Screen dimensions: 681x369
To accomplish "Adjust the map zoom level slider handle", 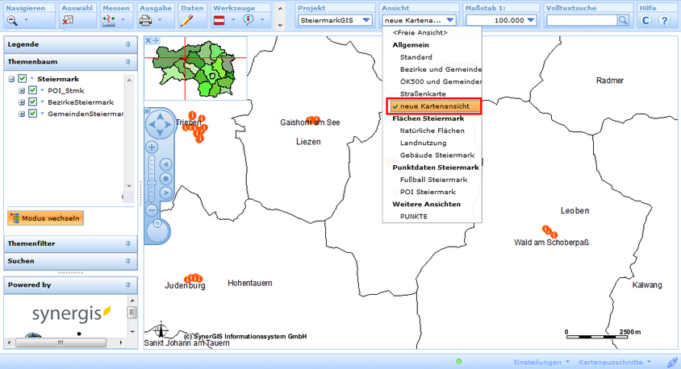I will click(152, 183).
